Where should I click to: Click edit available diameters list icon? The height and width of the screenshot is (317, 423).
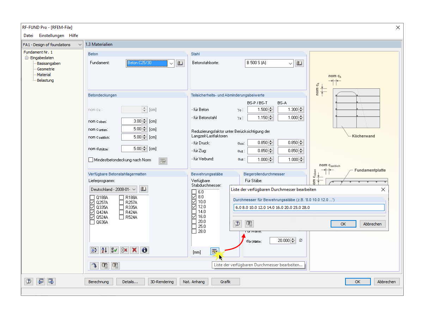[x=215, y=251]
